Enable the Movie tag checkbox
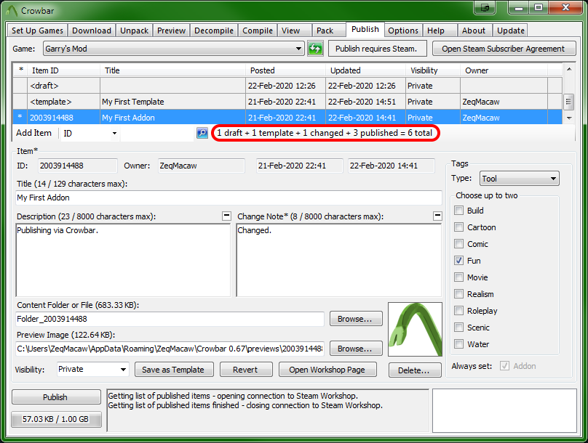This screenshot has height=443, width=588. 458,277
